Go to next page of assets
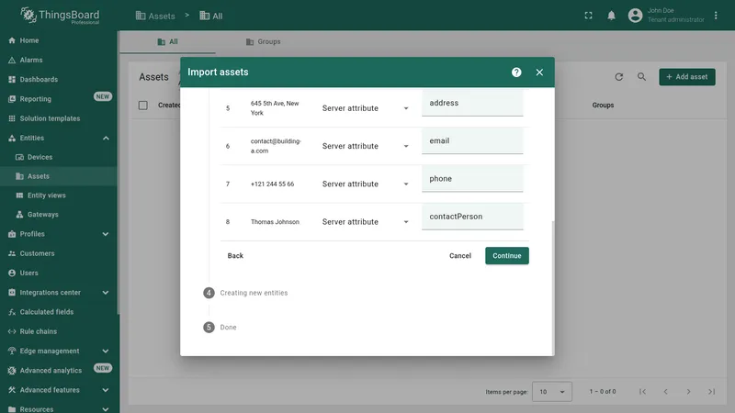The height and width of the screenshot is (413, 735). click(x=688, y=392)
